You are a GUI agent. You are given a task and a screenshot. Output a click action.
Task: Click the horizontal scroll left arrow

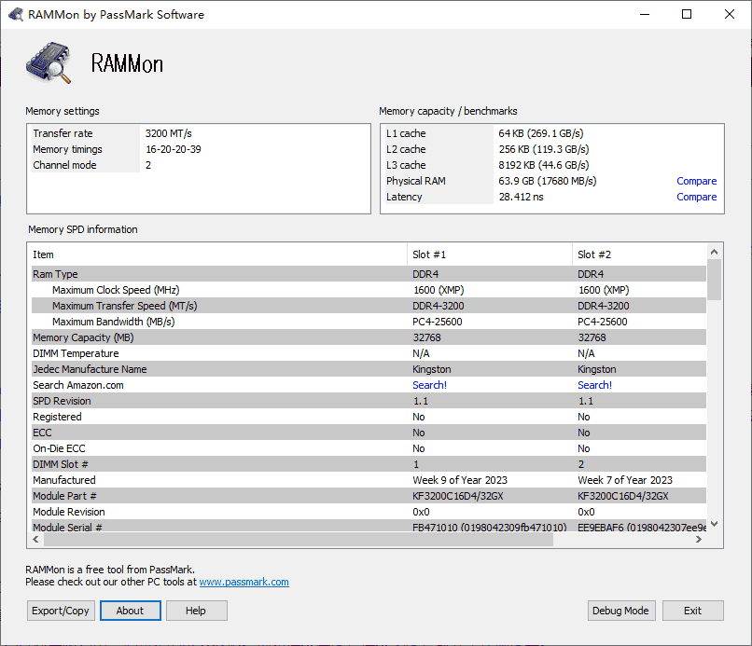[36, 540]
